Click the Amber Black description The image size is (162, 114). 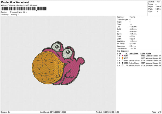tap(134, 63)
